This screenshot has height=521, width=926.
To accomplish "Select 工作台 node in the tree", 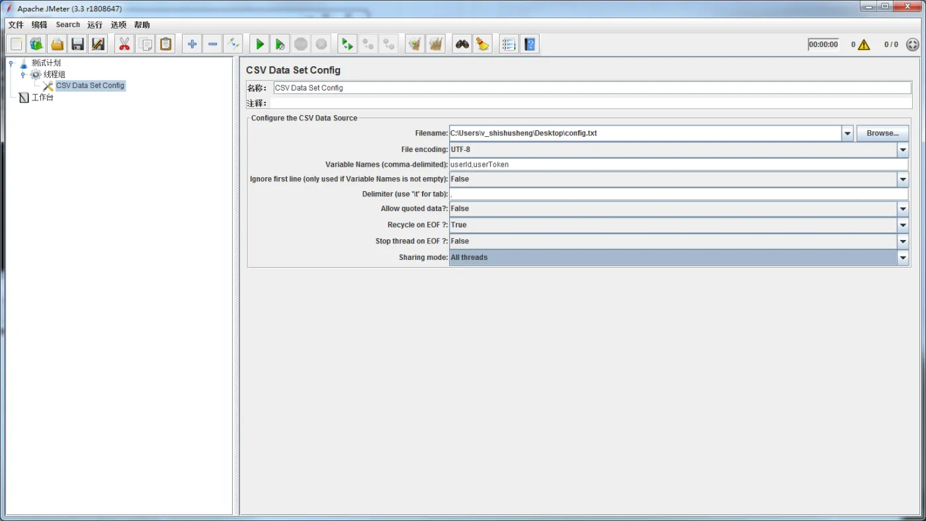I will [42, 97].
